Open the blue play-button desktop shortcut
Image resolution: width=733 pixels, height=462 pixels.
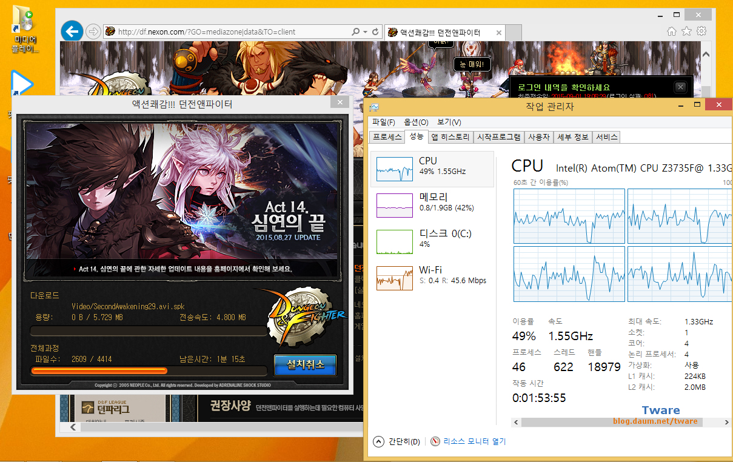21,83
